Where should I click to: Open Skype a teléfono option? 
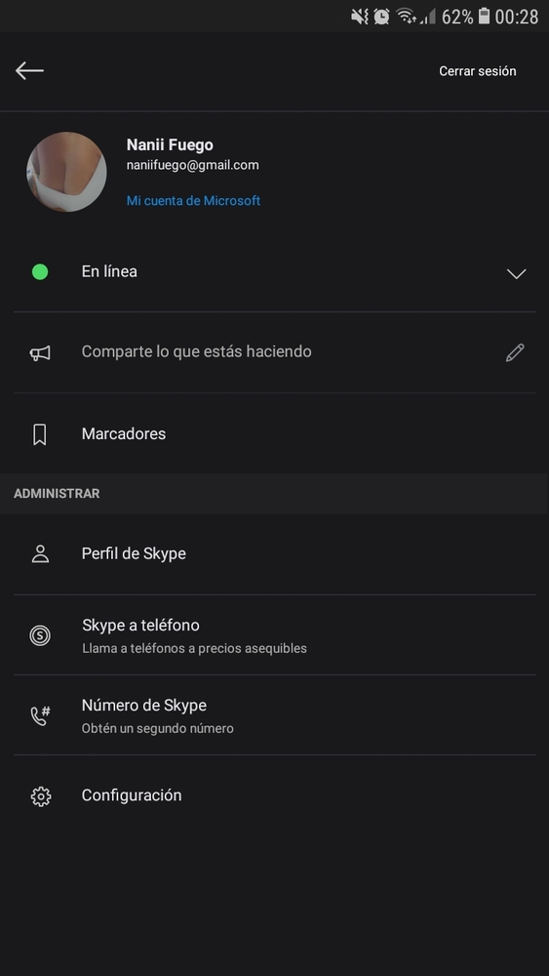pyautogui.click(x=274, y=635)
